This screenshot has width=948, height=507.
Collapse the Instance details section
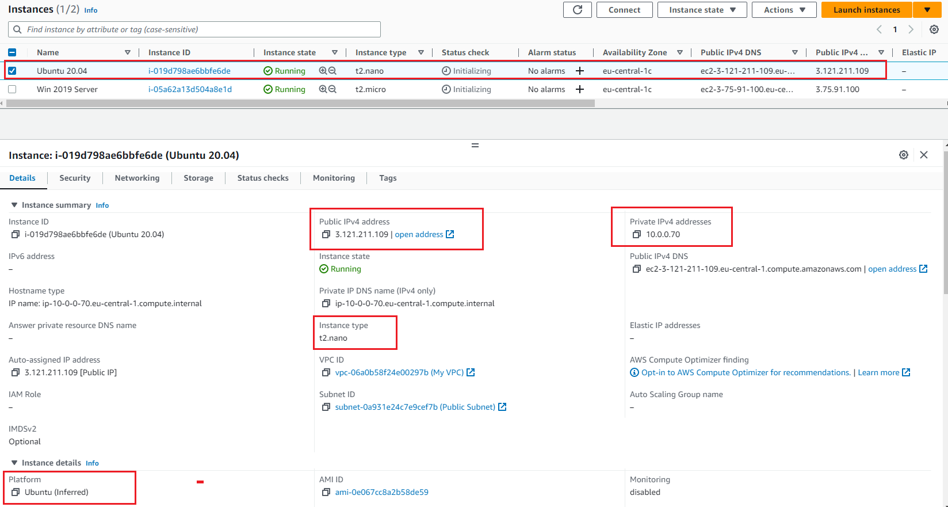click(14, 463)
